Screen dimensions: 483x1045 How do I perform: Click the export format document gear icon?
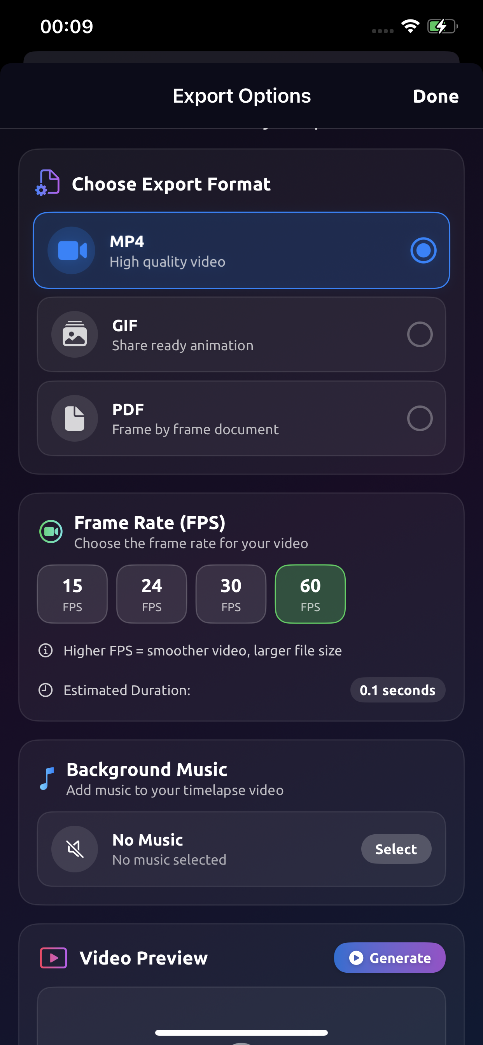click(47, 183)
